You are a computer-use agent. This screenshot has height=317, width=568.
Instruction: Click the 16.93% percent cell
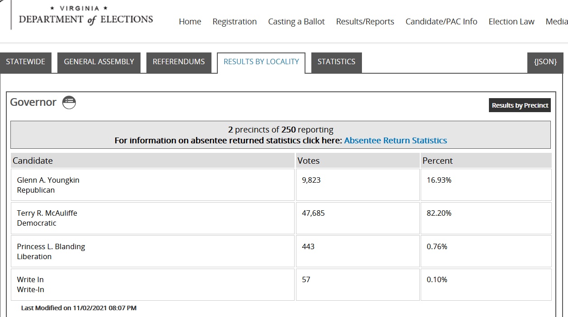click(x=486, y=185)
